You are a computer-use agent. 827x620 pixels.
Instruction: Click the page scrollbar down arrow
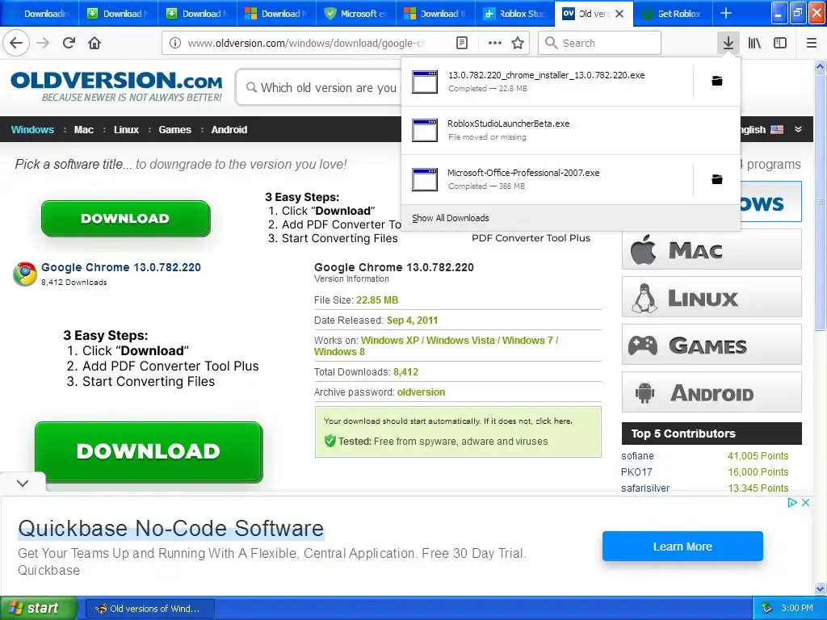coord(821,589)
